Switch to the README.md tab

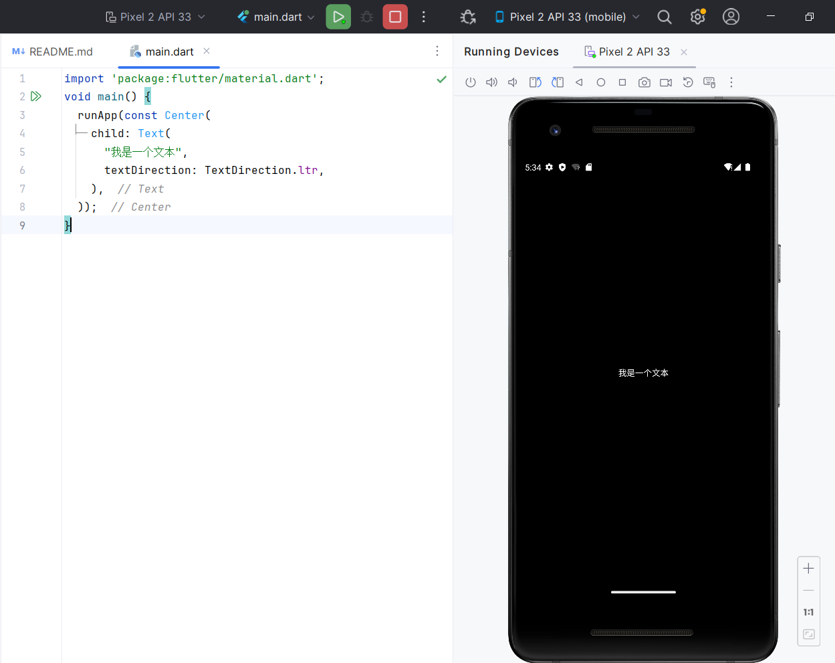pyautogui.click(x=53, y=52)
